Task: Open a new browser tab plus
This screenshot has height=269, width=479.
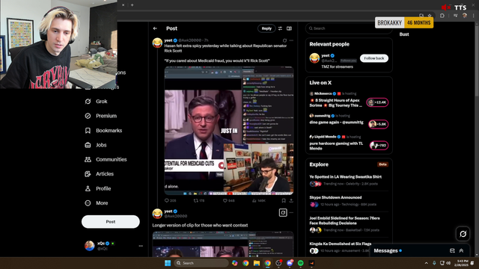Action: point(132,5)
